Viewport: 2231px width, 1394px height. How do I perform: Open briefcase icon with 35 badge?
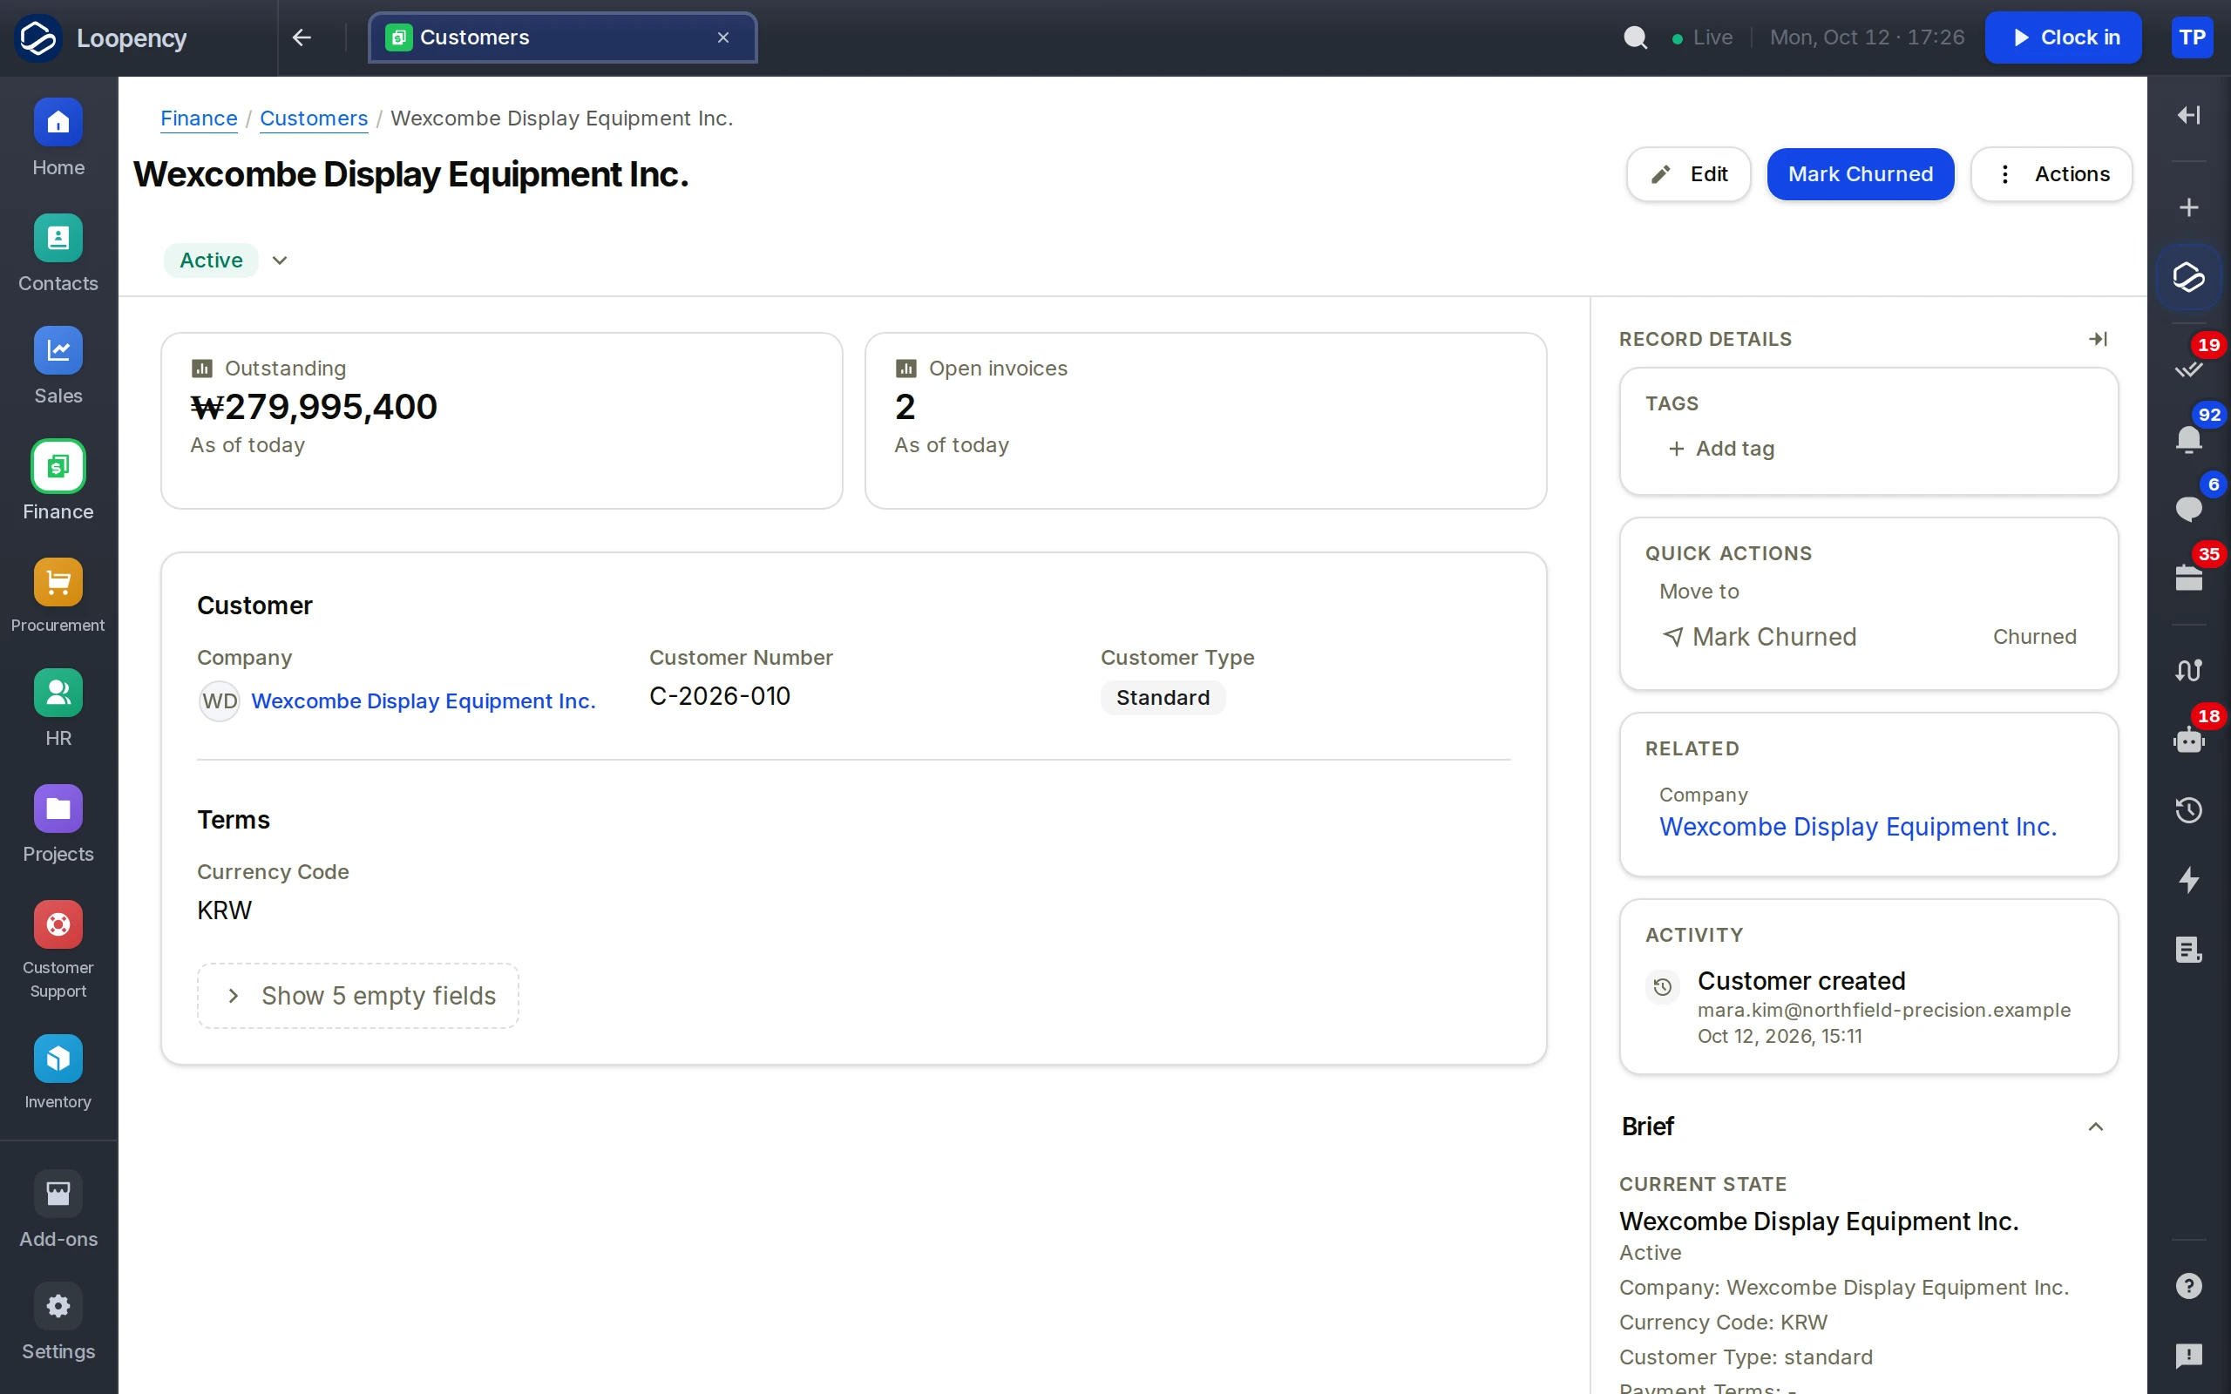[x=2188, y=578]
